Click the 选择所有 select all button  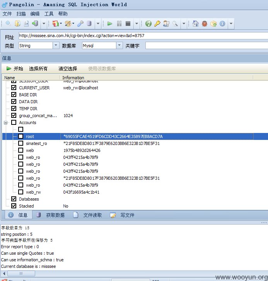pyautogui.click(x=38, y=69)
